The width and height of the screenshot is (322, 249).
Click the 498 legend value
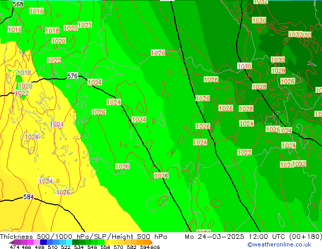click(40, 247)
